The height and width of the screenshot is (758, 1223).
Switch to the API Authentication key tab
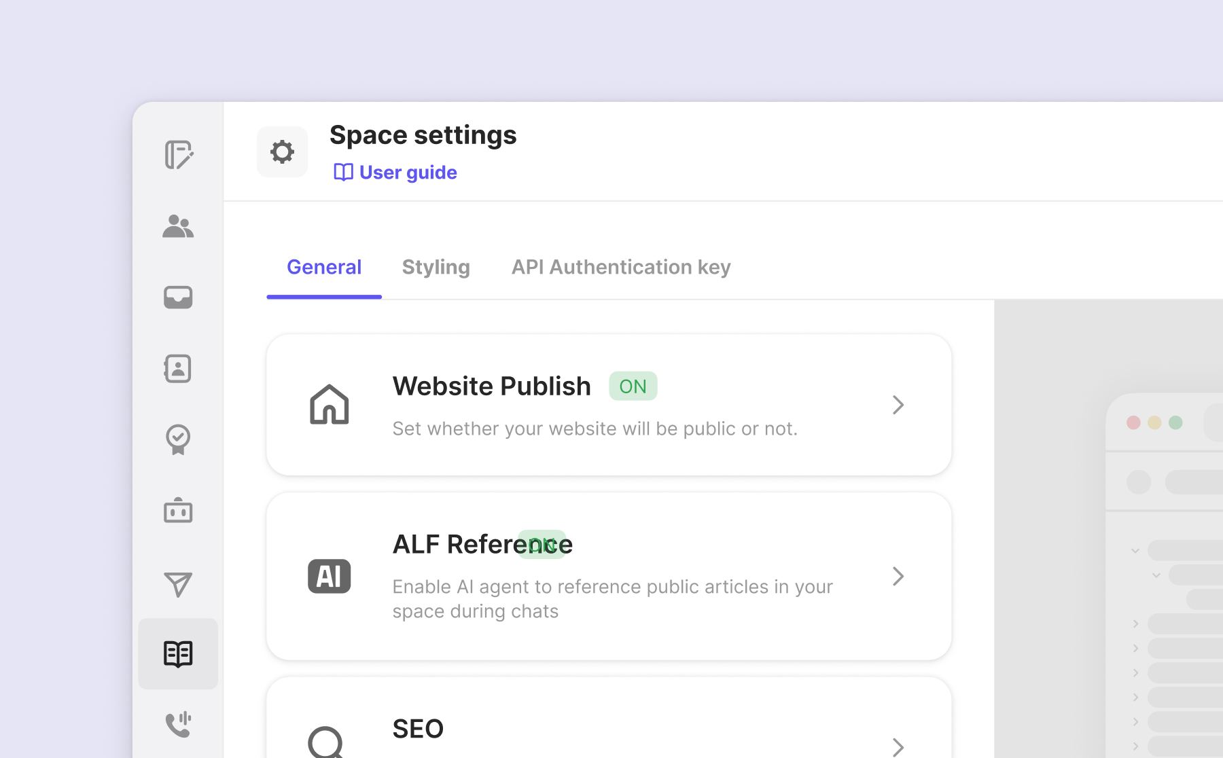[621, 268]
